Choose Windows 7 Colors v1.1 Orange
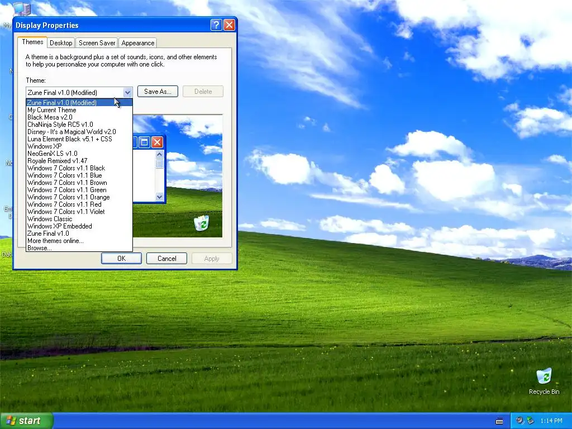The width and height of the screenshot is (572, 429). [79, 197]
